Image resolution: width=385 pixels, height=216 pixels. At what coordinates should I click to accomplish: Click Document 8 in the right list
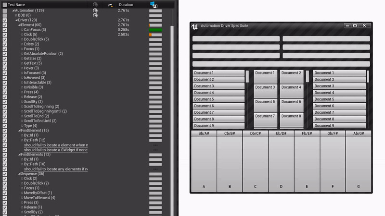(x=339, y=119)
